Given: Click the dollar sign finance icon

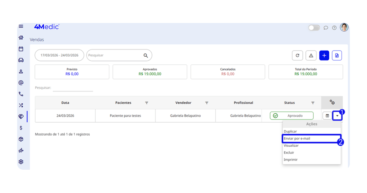Looking at the screenshot, I should 21,128.
